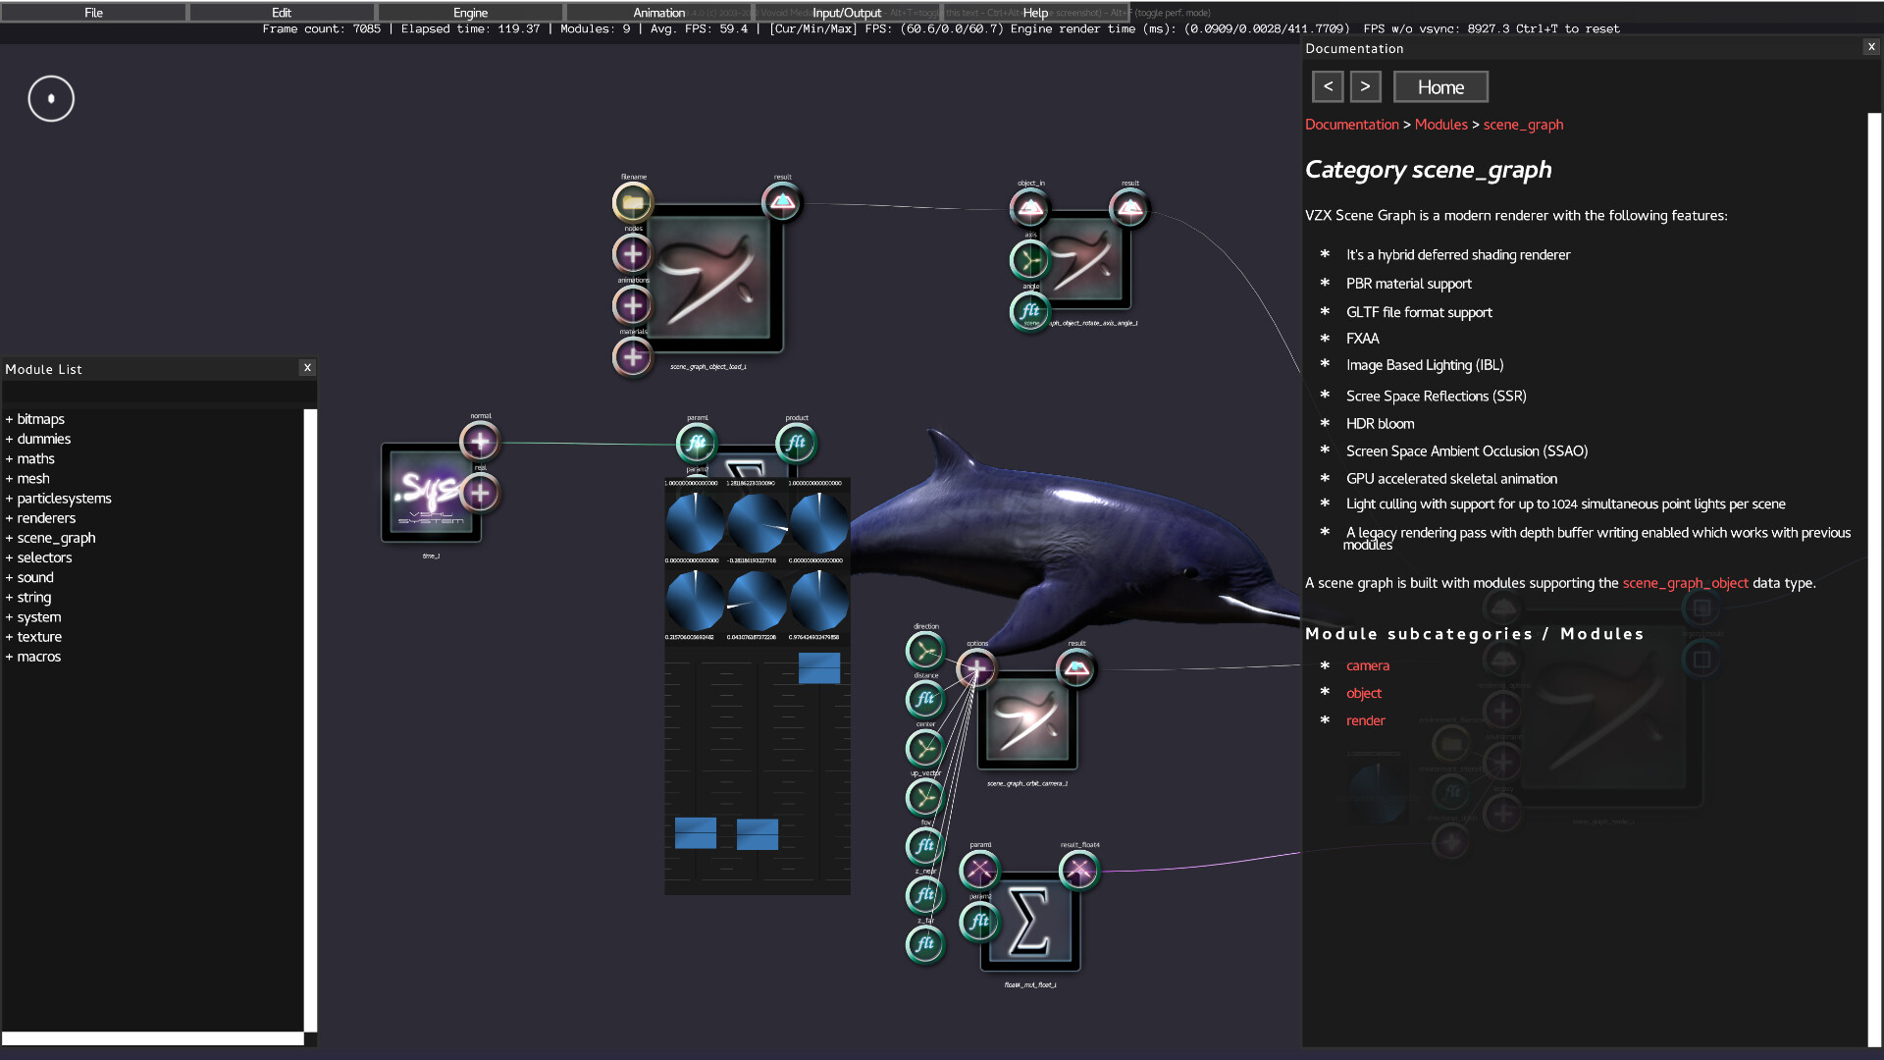Open the File menu

pyautogui.click(x=93, y=12)
